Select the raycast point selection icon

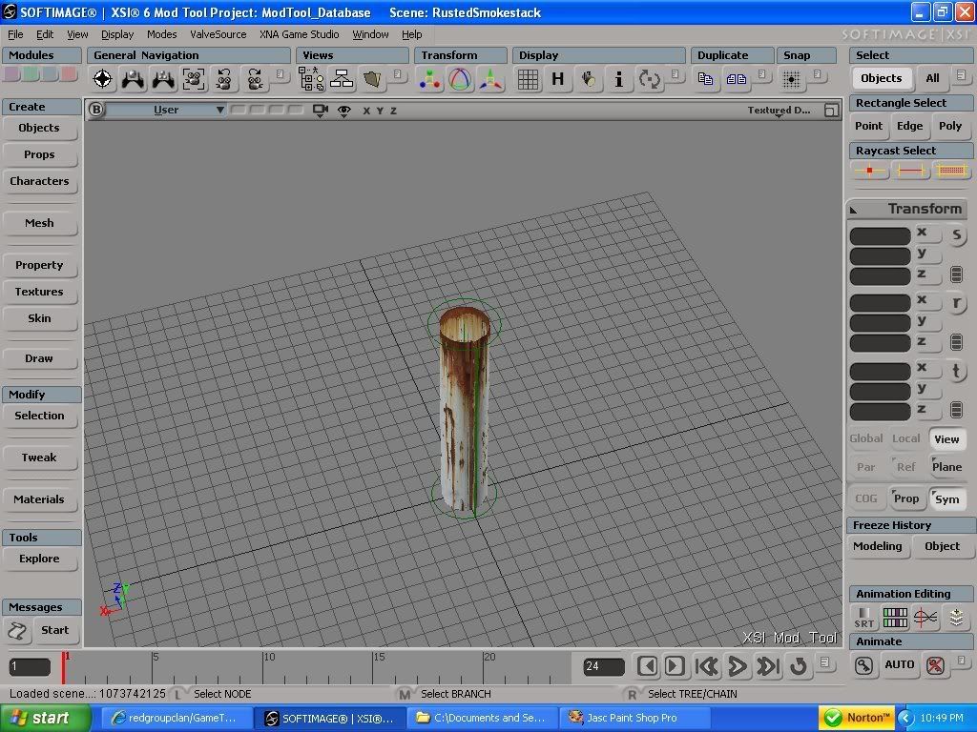point(869,170)
